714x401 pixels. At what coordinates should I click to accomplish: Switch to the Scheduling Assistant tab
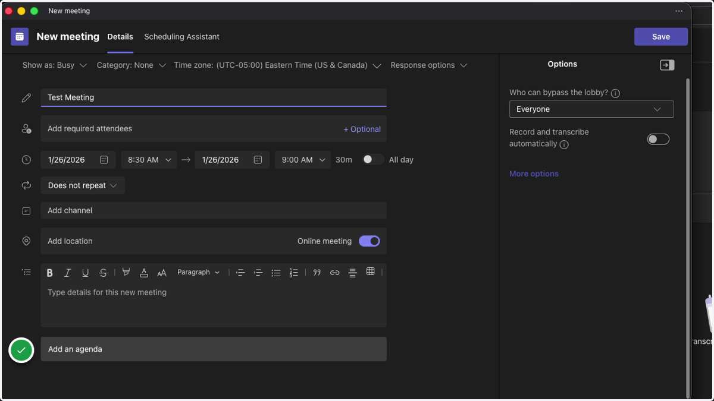(x=181, y=37)
